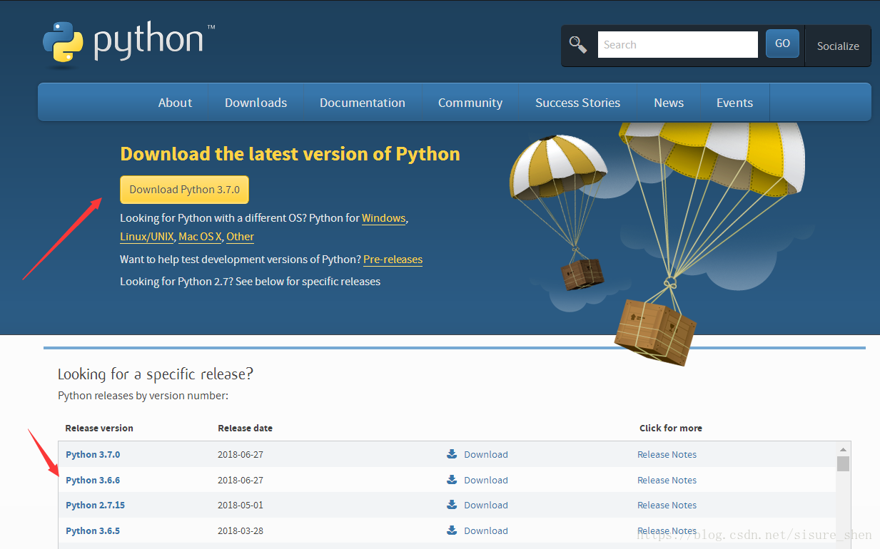Viewport: 880px width, 549px height.
Task: Click Download text for Python 2.7.15
Action: click(486, 505)
